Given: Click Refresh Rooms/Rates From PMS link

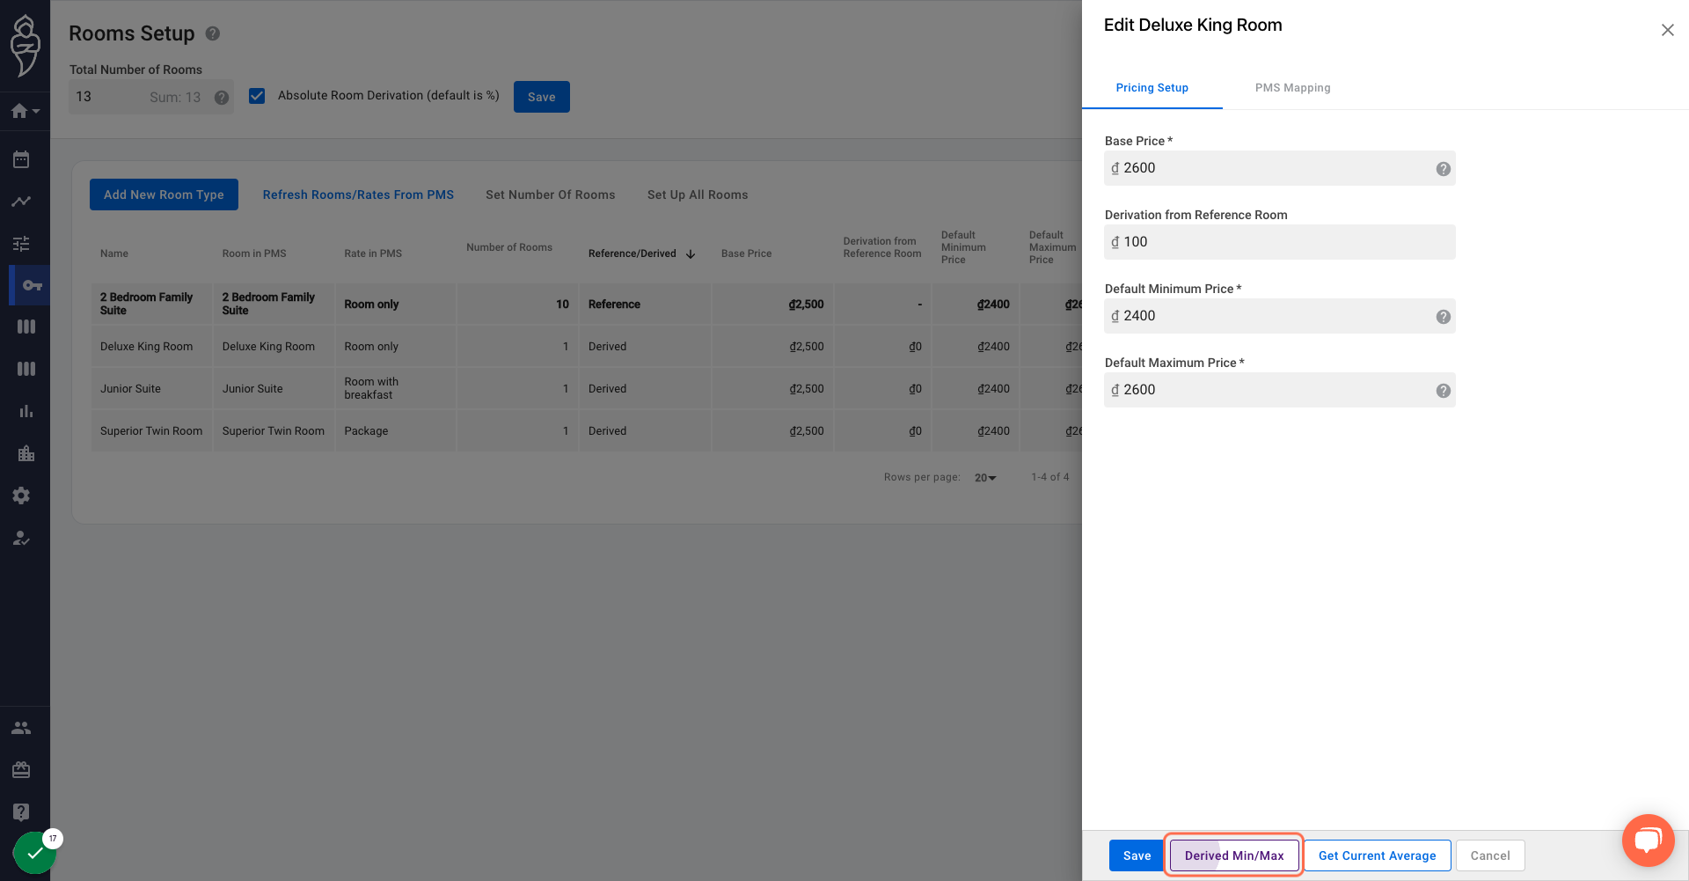Looking at the screenshot, I should click(358, 195).
